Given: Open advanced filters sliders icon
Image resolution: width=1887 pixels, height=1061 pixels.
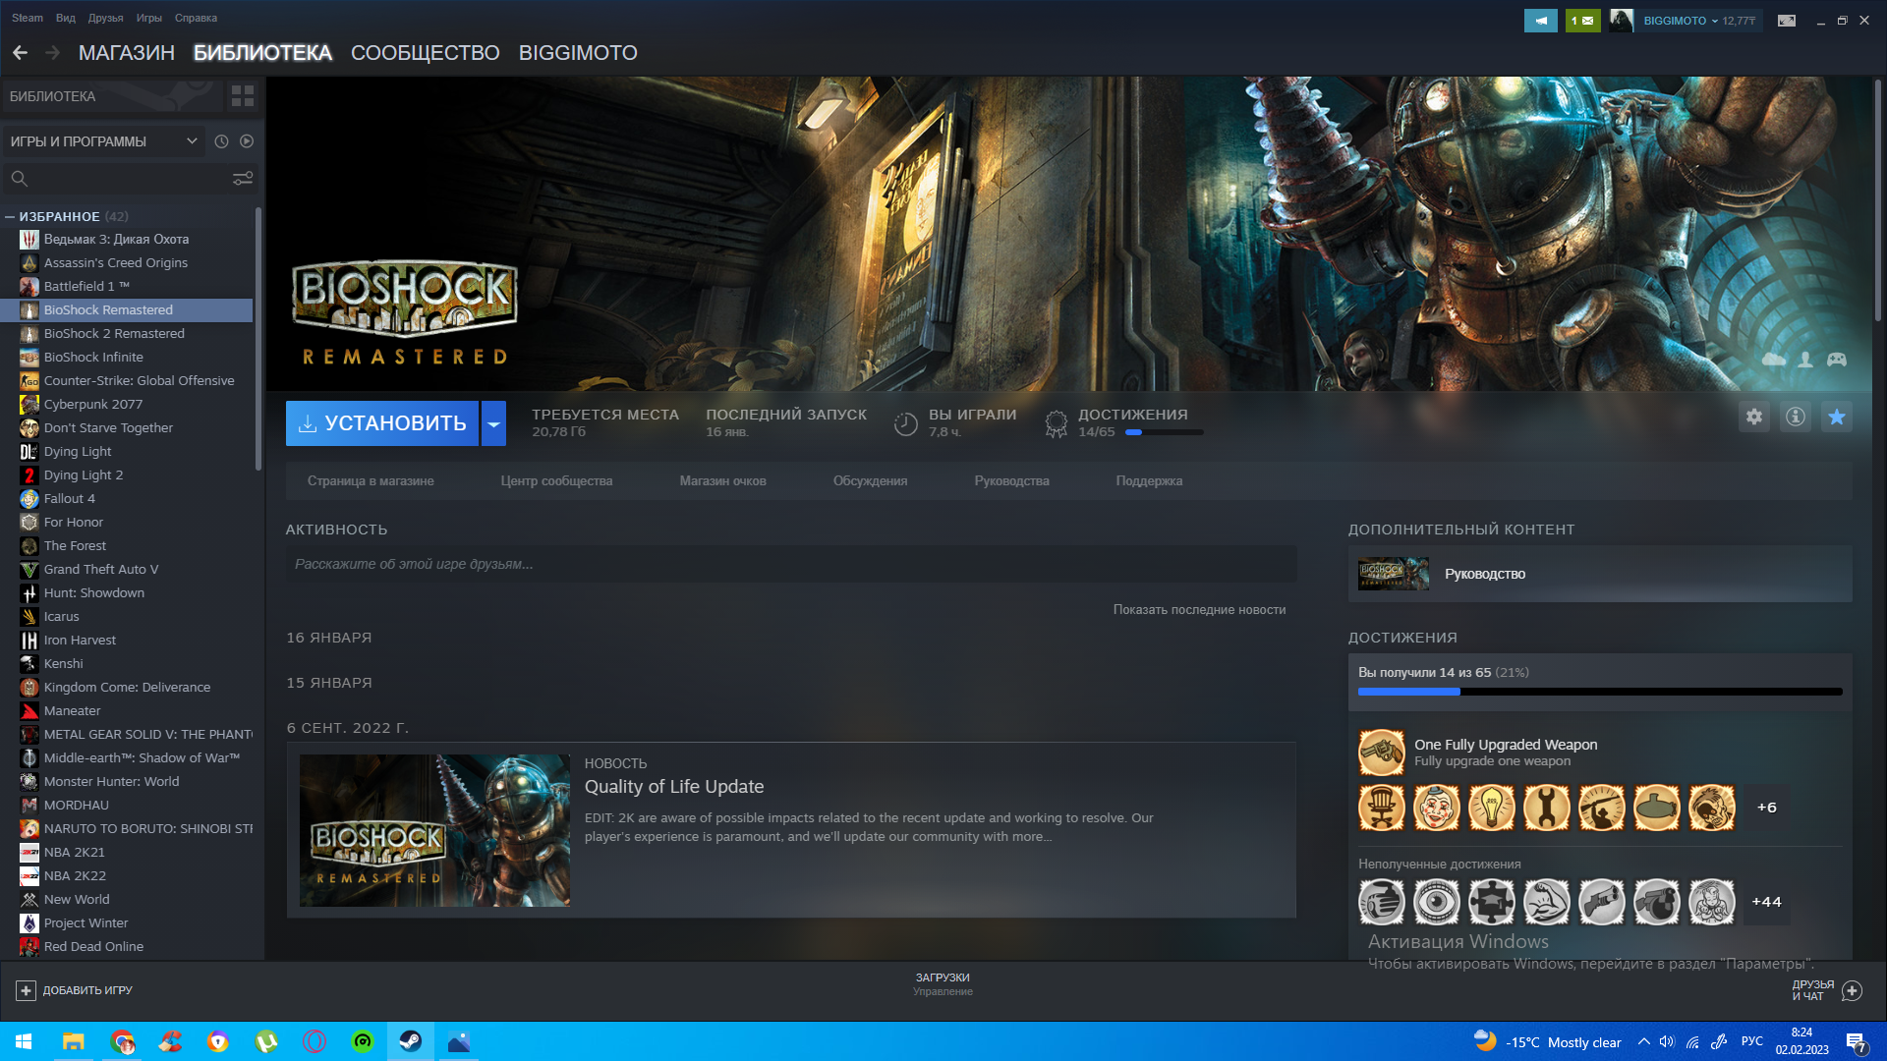Looking at the screenshot, I should 242,179.
